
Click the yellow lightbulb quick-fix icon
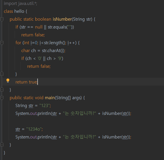pos(8,81)
